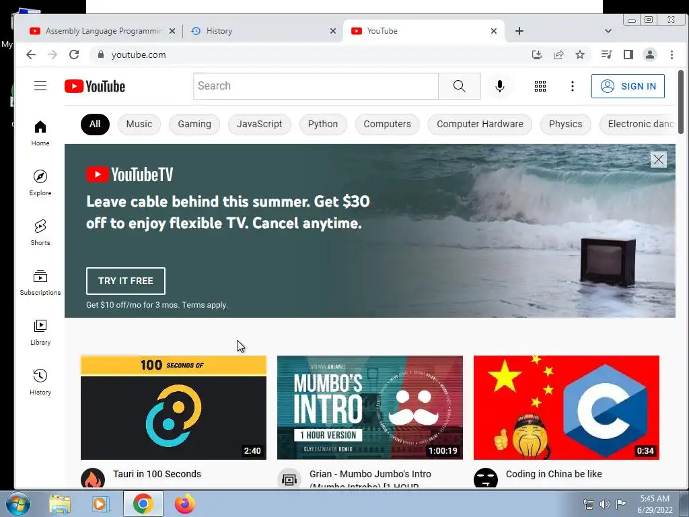This screenshot has height=517, width=689.
Task: Click the TRY IT FREE button
Action: click(x=126, y=281)
